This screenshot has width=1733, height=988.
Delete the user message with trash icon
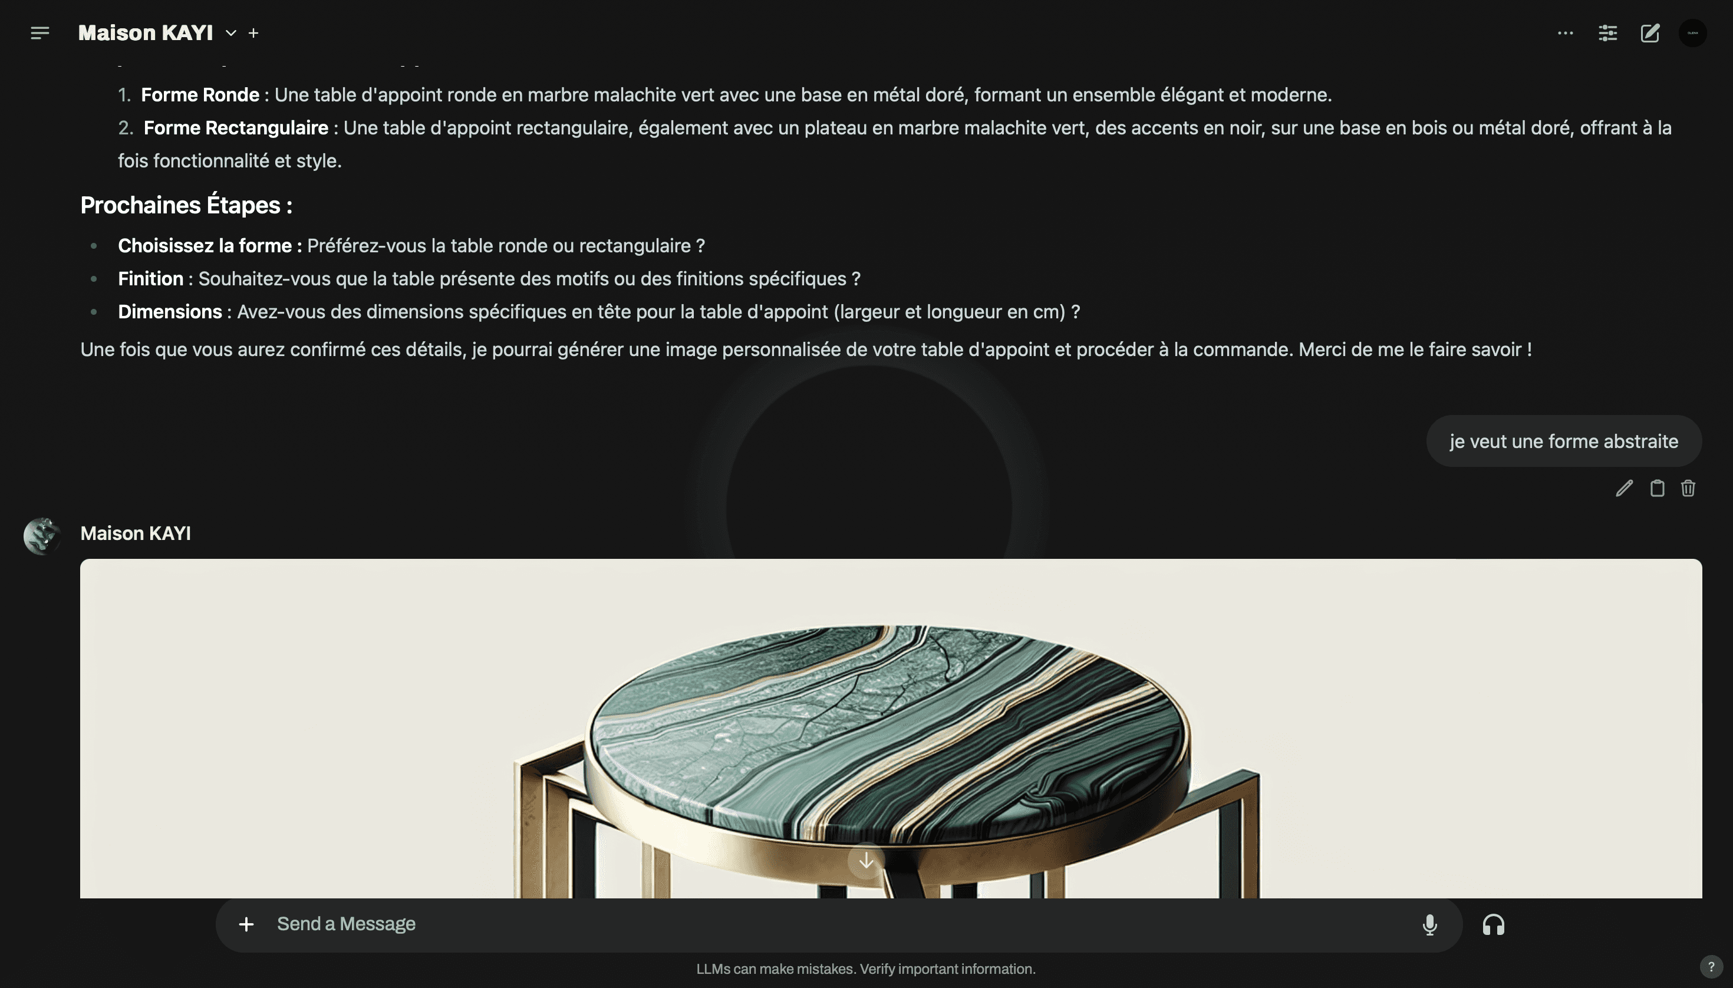1688,488
